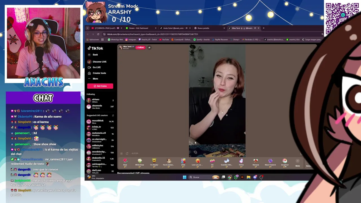Select Go LIVE in the sidebar
361x203 pixels.
click(x=94, y=67)
